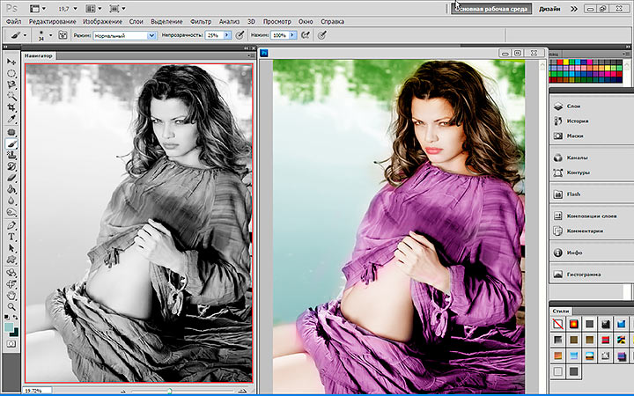The height and width of the screenshot is (396, 634).
Task: Select the Blur tool
Action: coord(11,201)
